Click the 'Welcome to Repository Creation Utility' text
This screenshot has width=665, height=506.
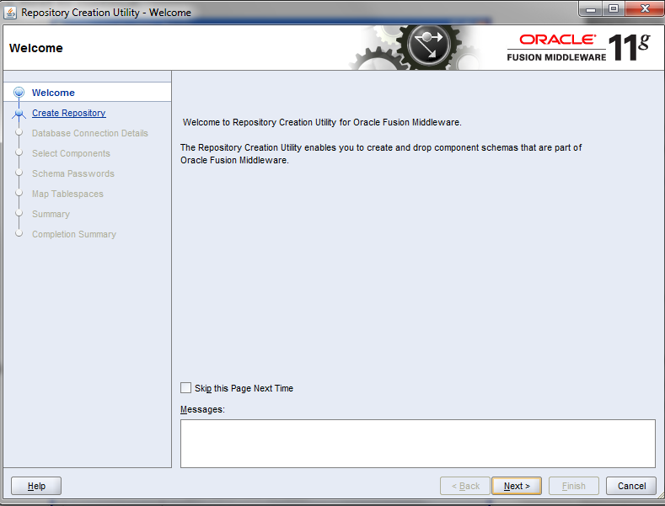click(322, 122)
